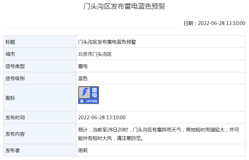Click the date line 日期：2022-06-28 13:10:00
249x160 pixels.
(x=214, y=23)
